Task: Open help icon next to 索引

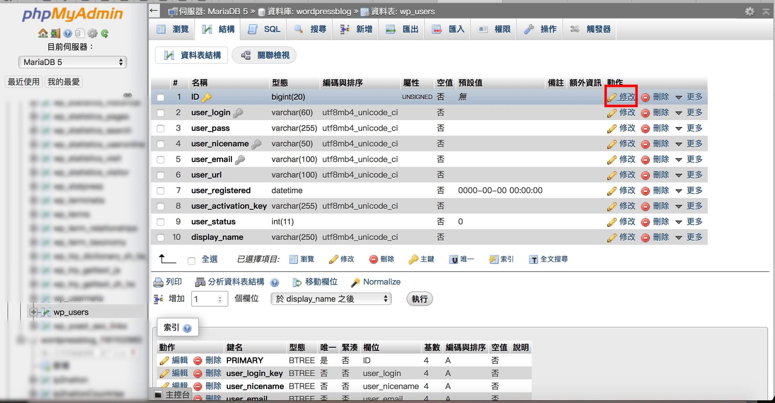Action: [x=187, y=328]
